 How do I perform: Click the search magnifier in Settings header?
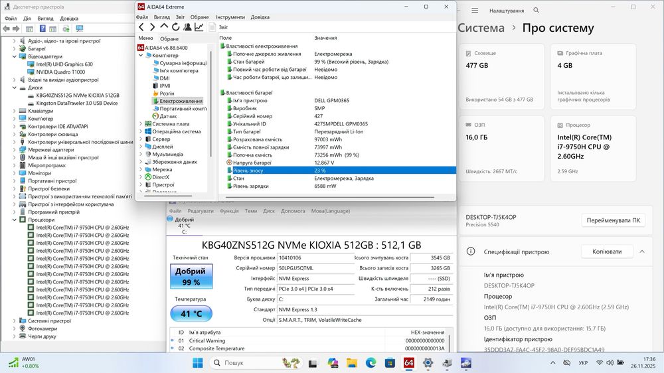pyautogui.click(x=536, y=10)
